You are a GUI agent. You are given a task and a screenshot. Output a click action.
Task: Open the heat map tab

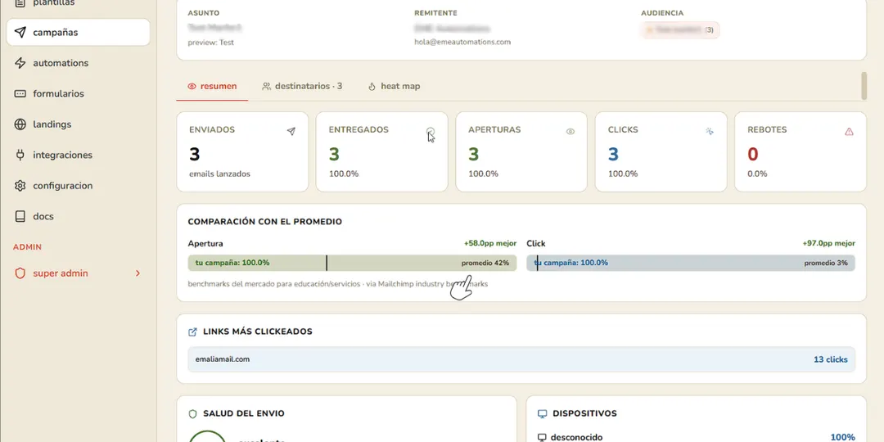click(x=394, y=86)
